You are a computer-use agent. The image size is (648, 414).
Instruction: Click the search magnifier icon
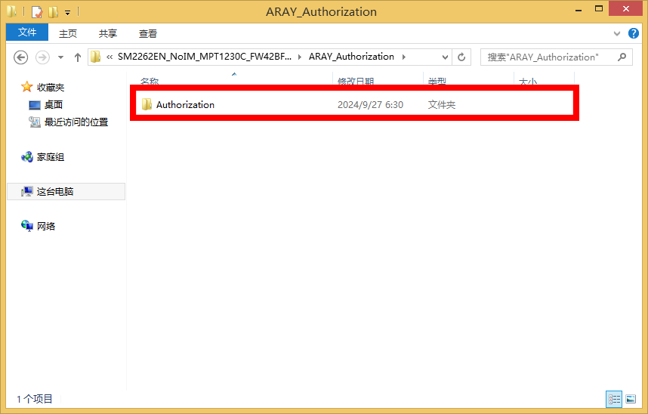622,57
